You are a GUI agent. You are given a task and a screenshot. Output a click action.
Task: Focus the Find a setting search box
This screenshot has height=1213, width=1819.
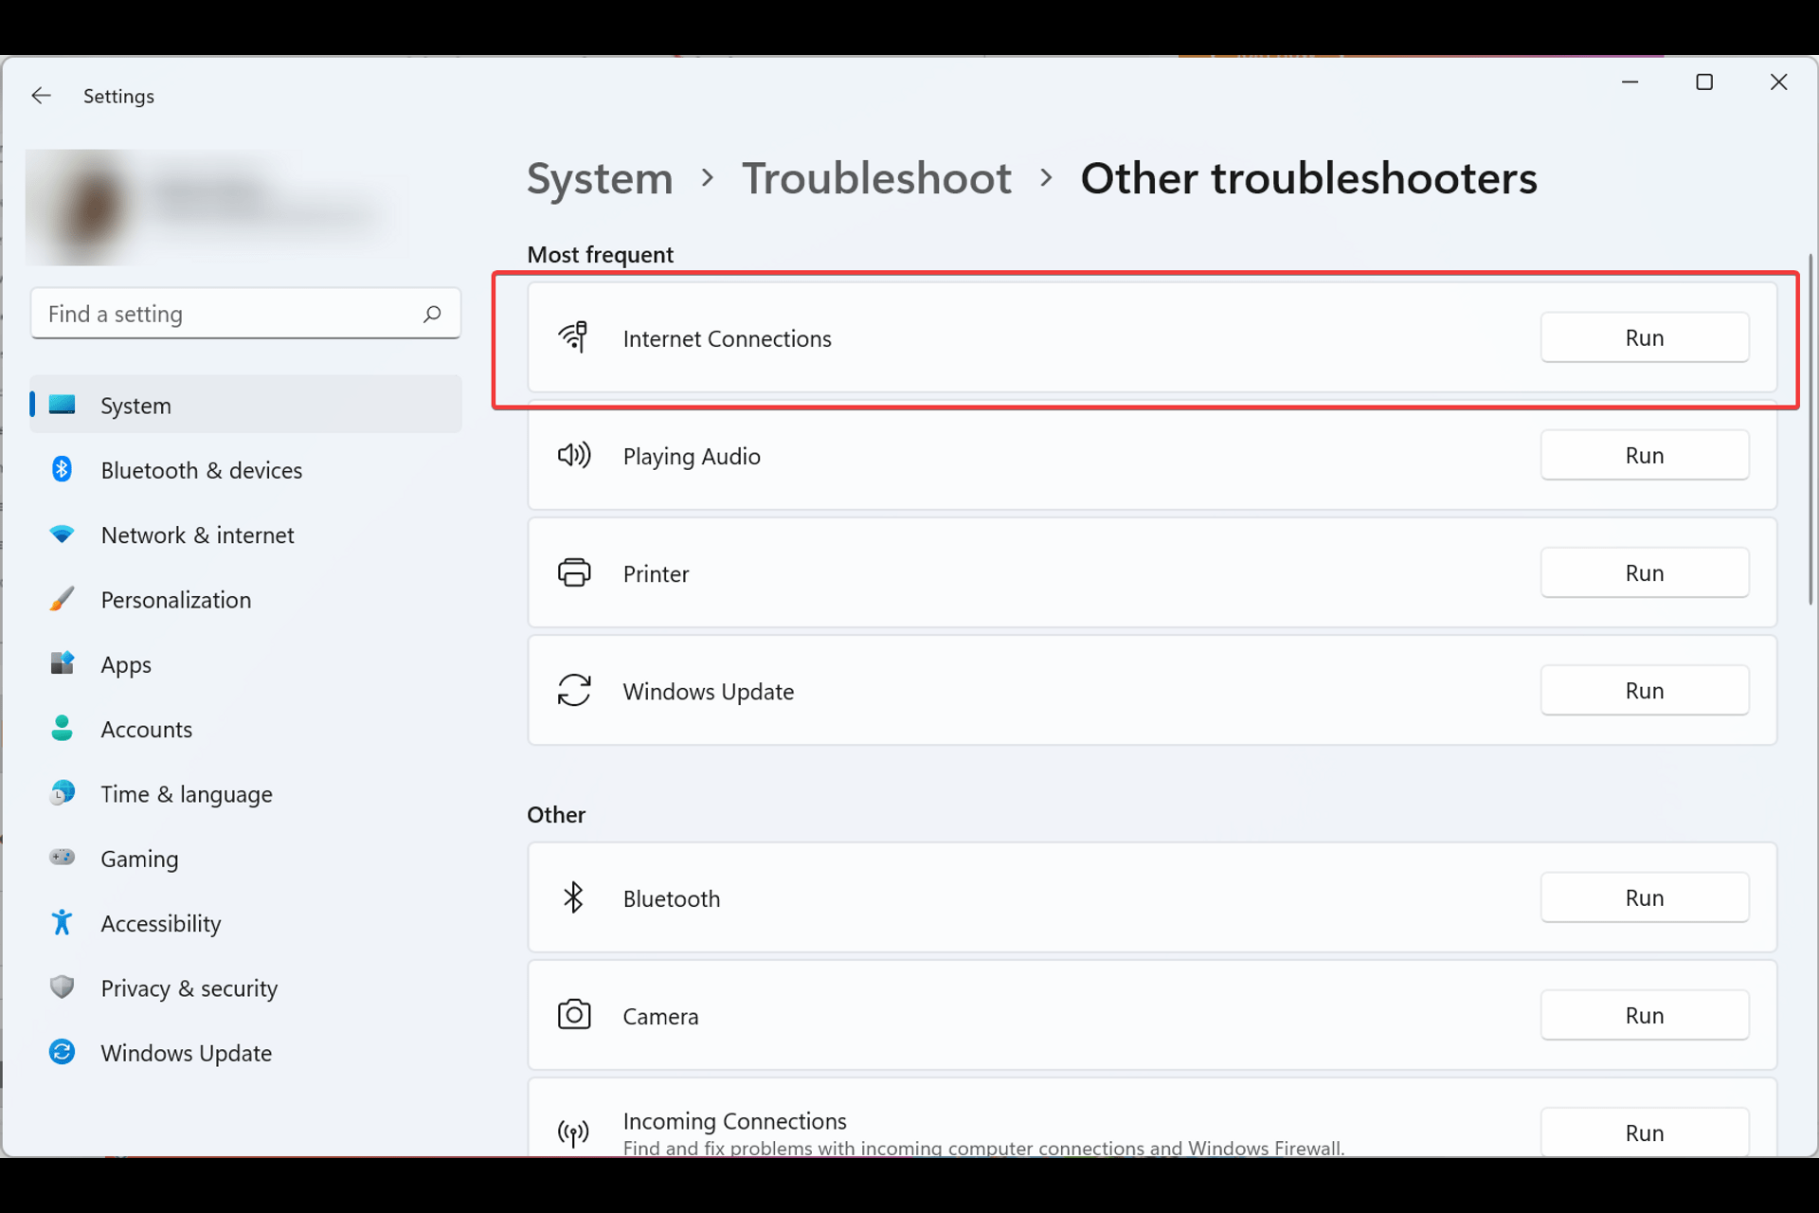(245, 314)
